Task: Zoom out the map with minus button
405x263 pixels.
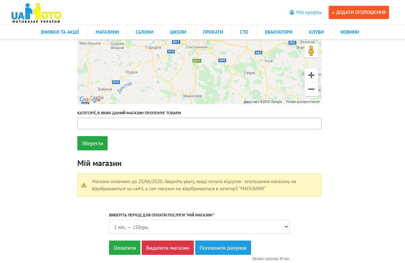Action: tap(311, 89)
